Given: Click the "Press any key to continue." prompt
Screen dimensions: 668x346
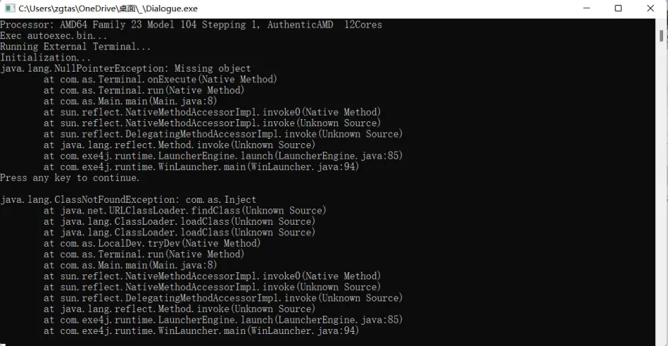Looking at the screenshot, I should point(70,178).
